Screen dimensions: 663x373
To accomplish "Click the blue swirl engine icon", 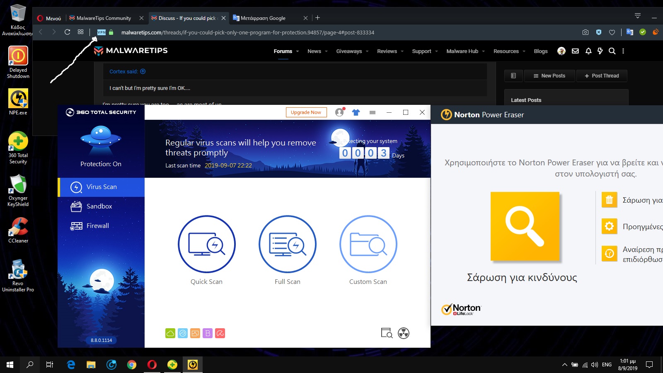I will [183, 333].
